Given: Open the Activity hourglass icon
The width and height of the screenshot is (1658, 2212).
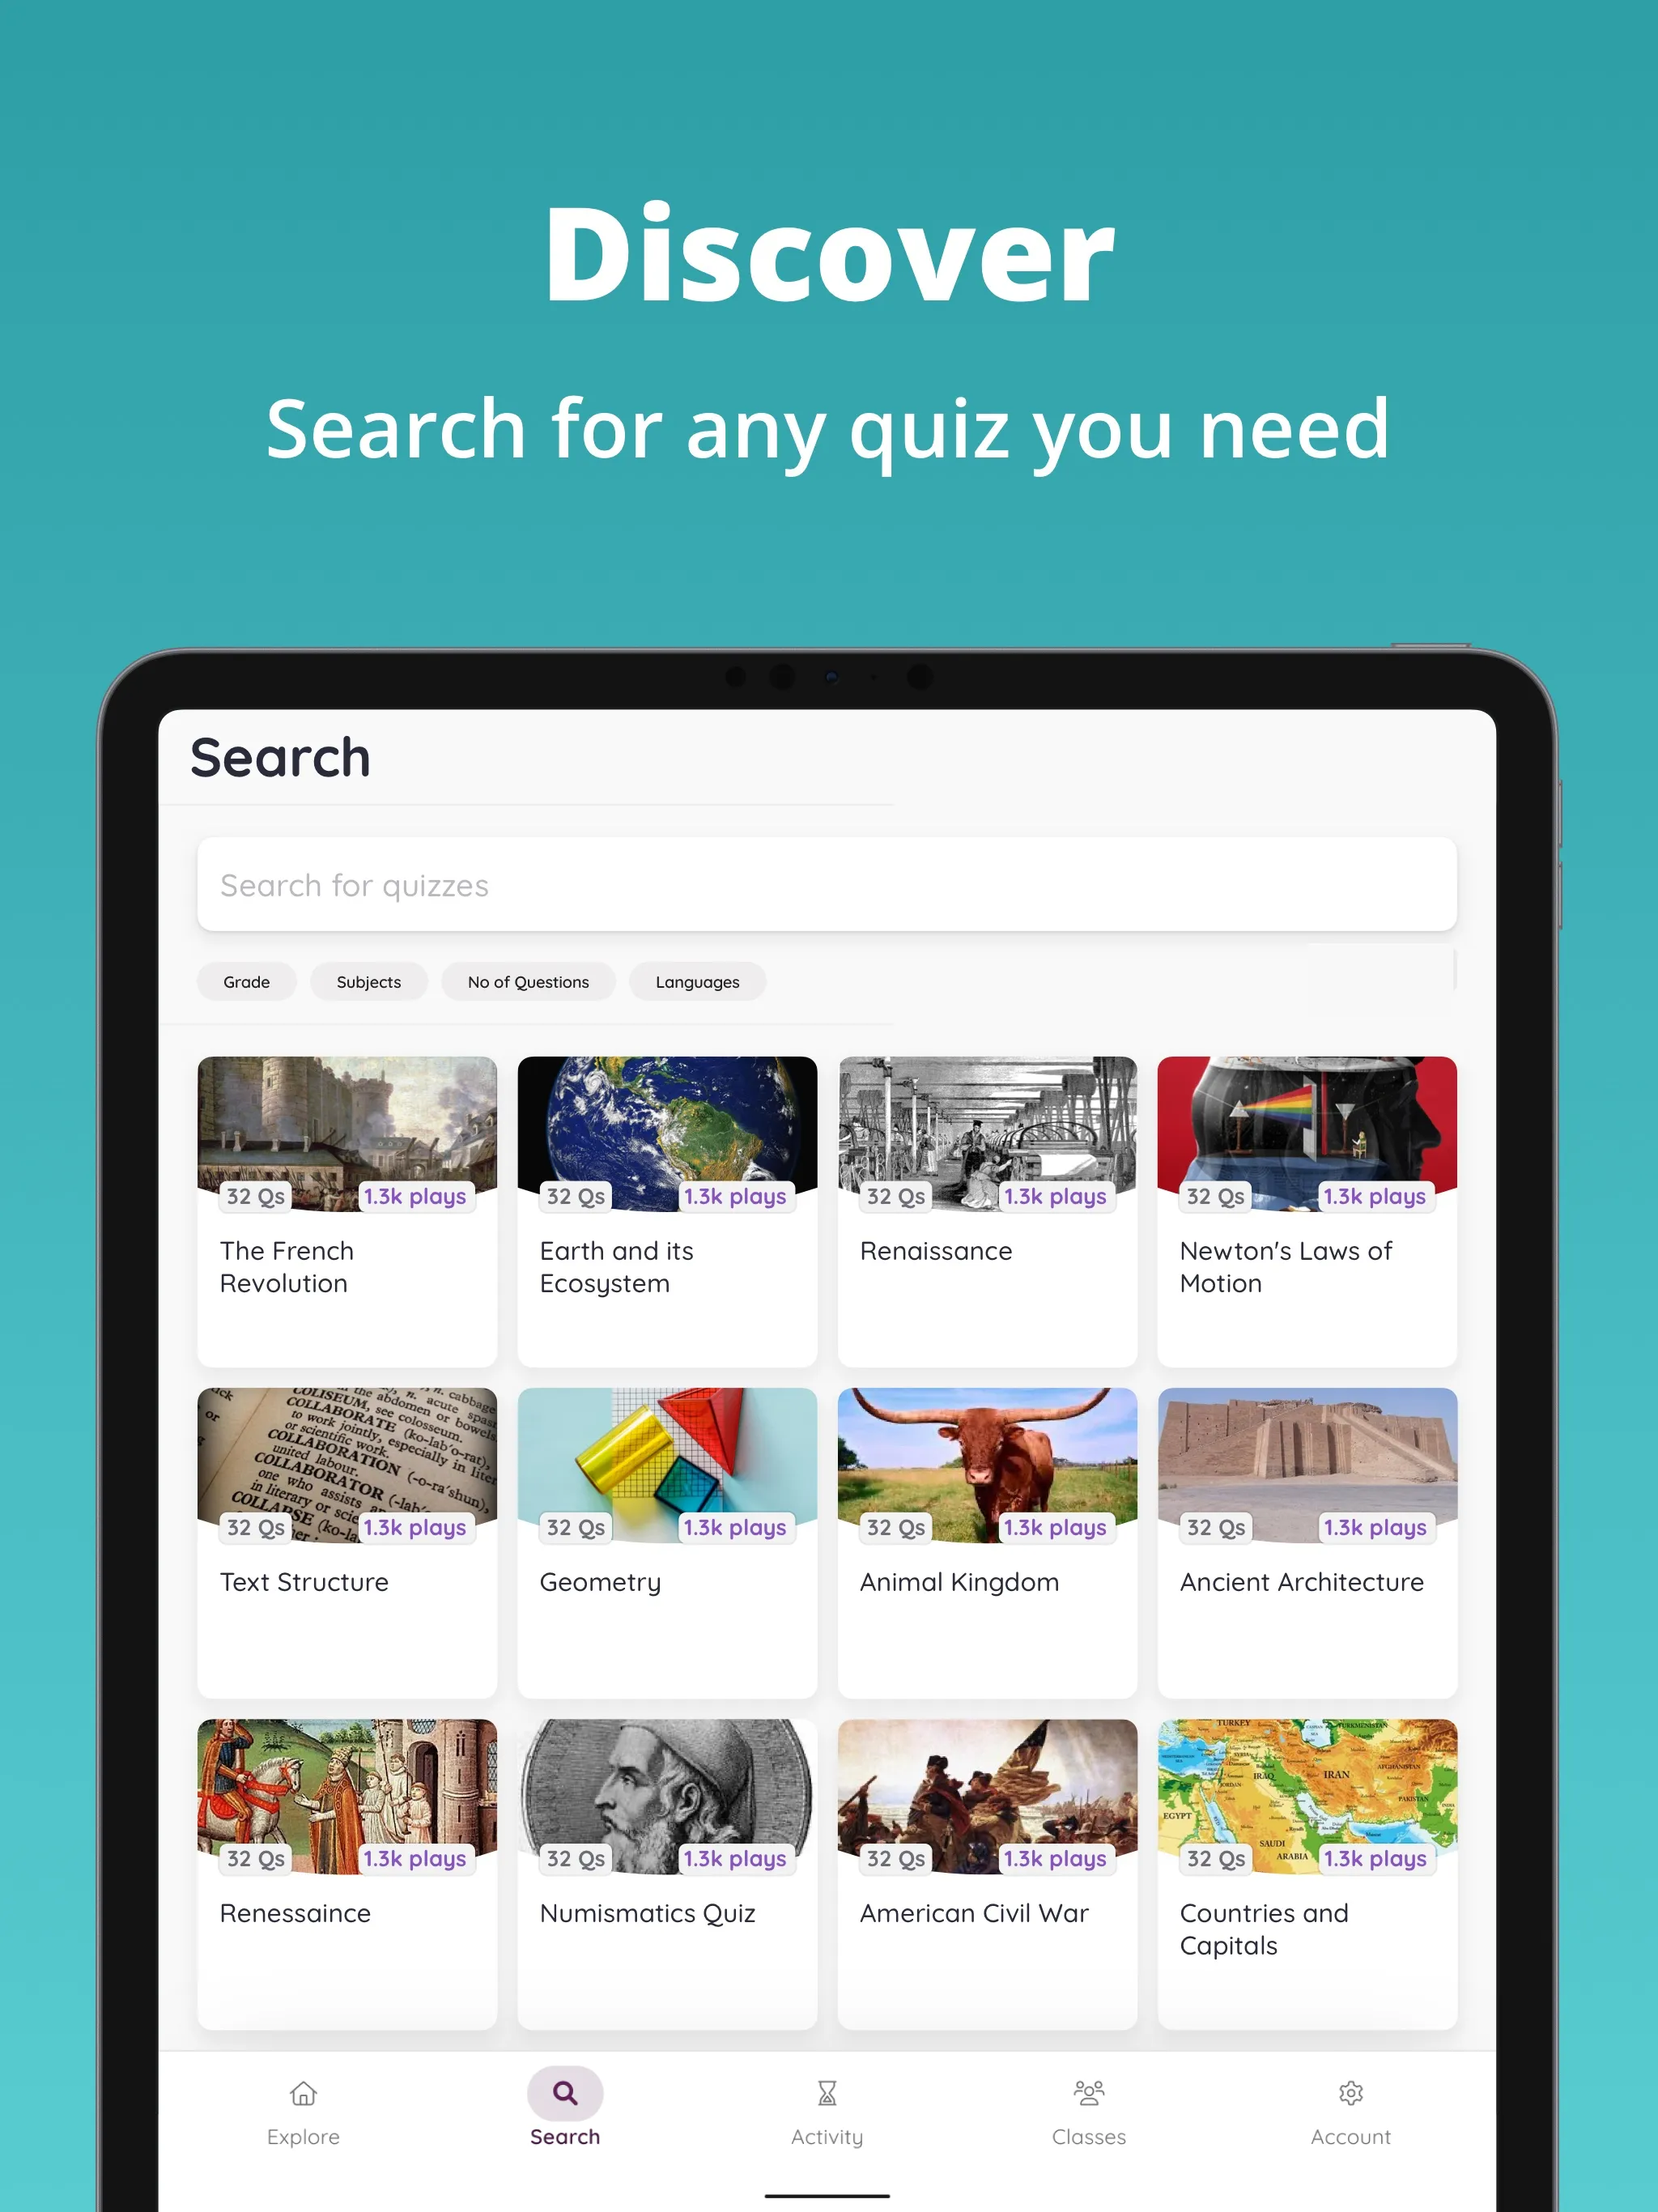Looking at the screenshot, I should (831, 2092).
